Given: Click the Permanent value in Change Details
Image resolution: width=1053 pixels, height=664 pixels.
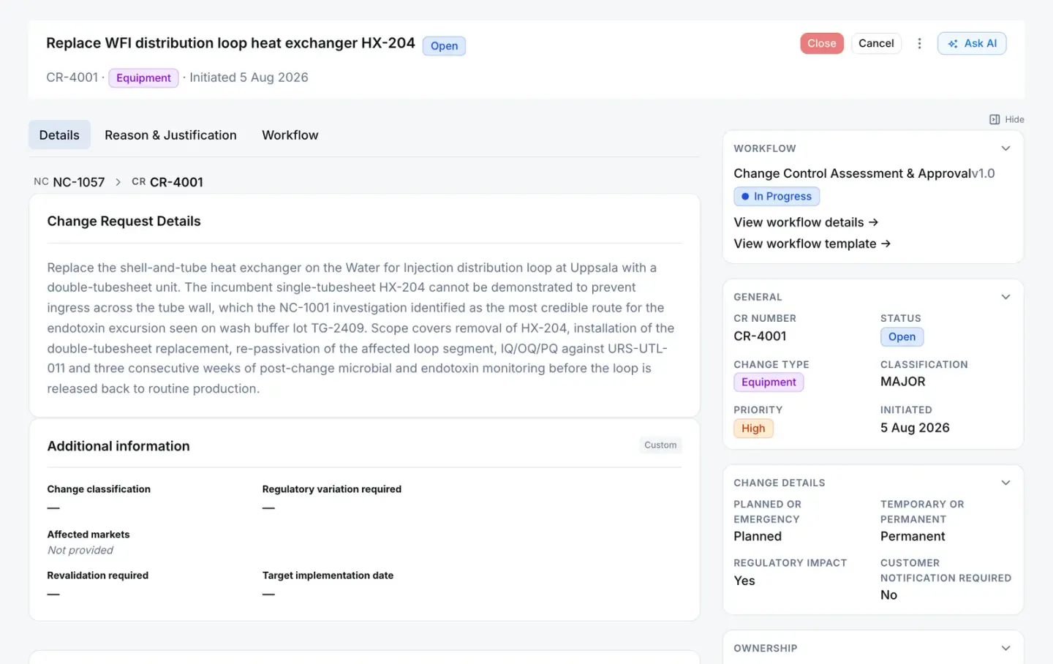Looking at the screenshot, I should point(913,537).
